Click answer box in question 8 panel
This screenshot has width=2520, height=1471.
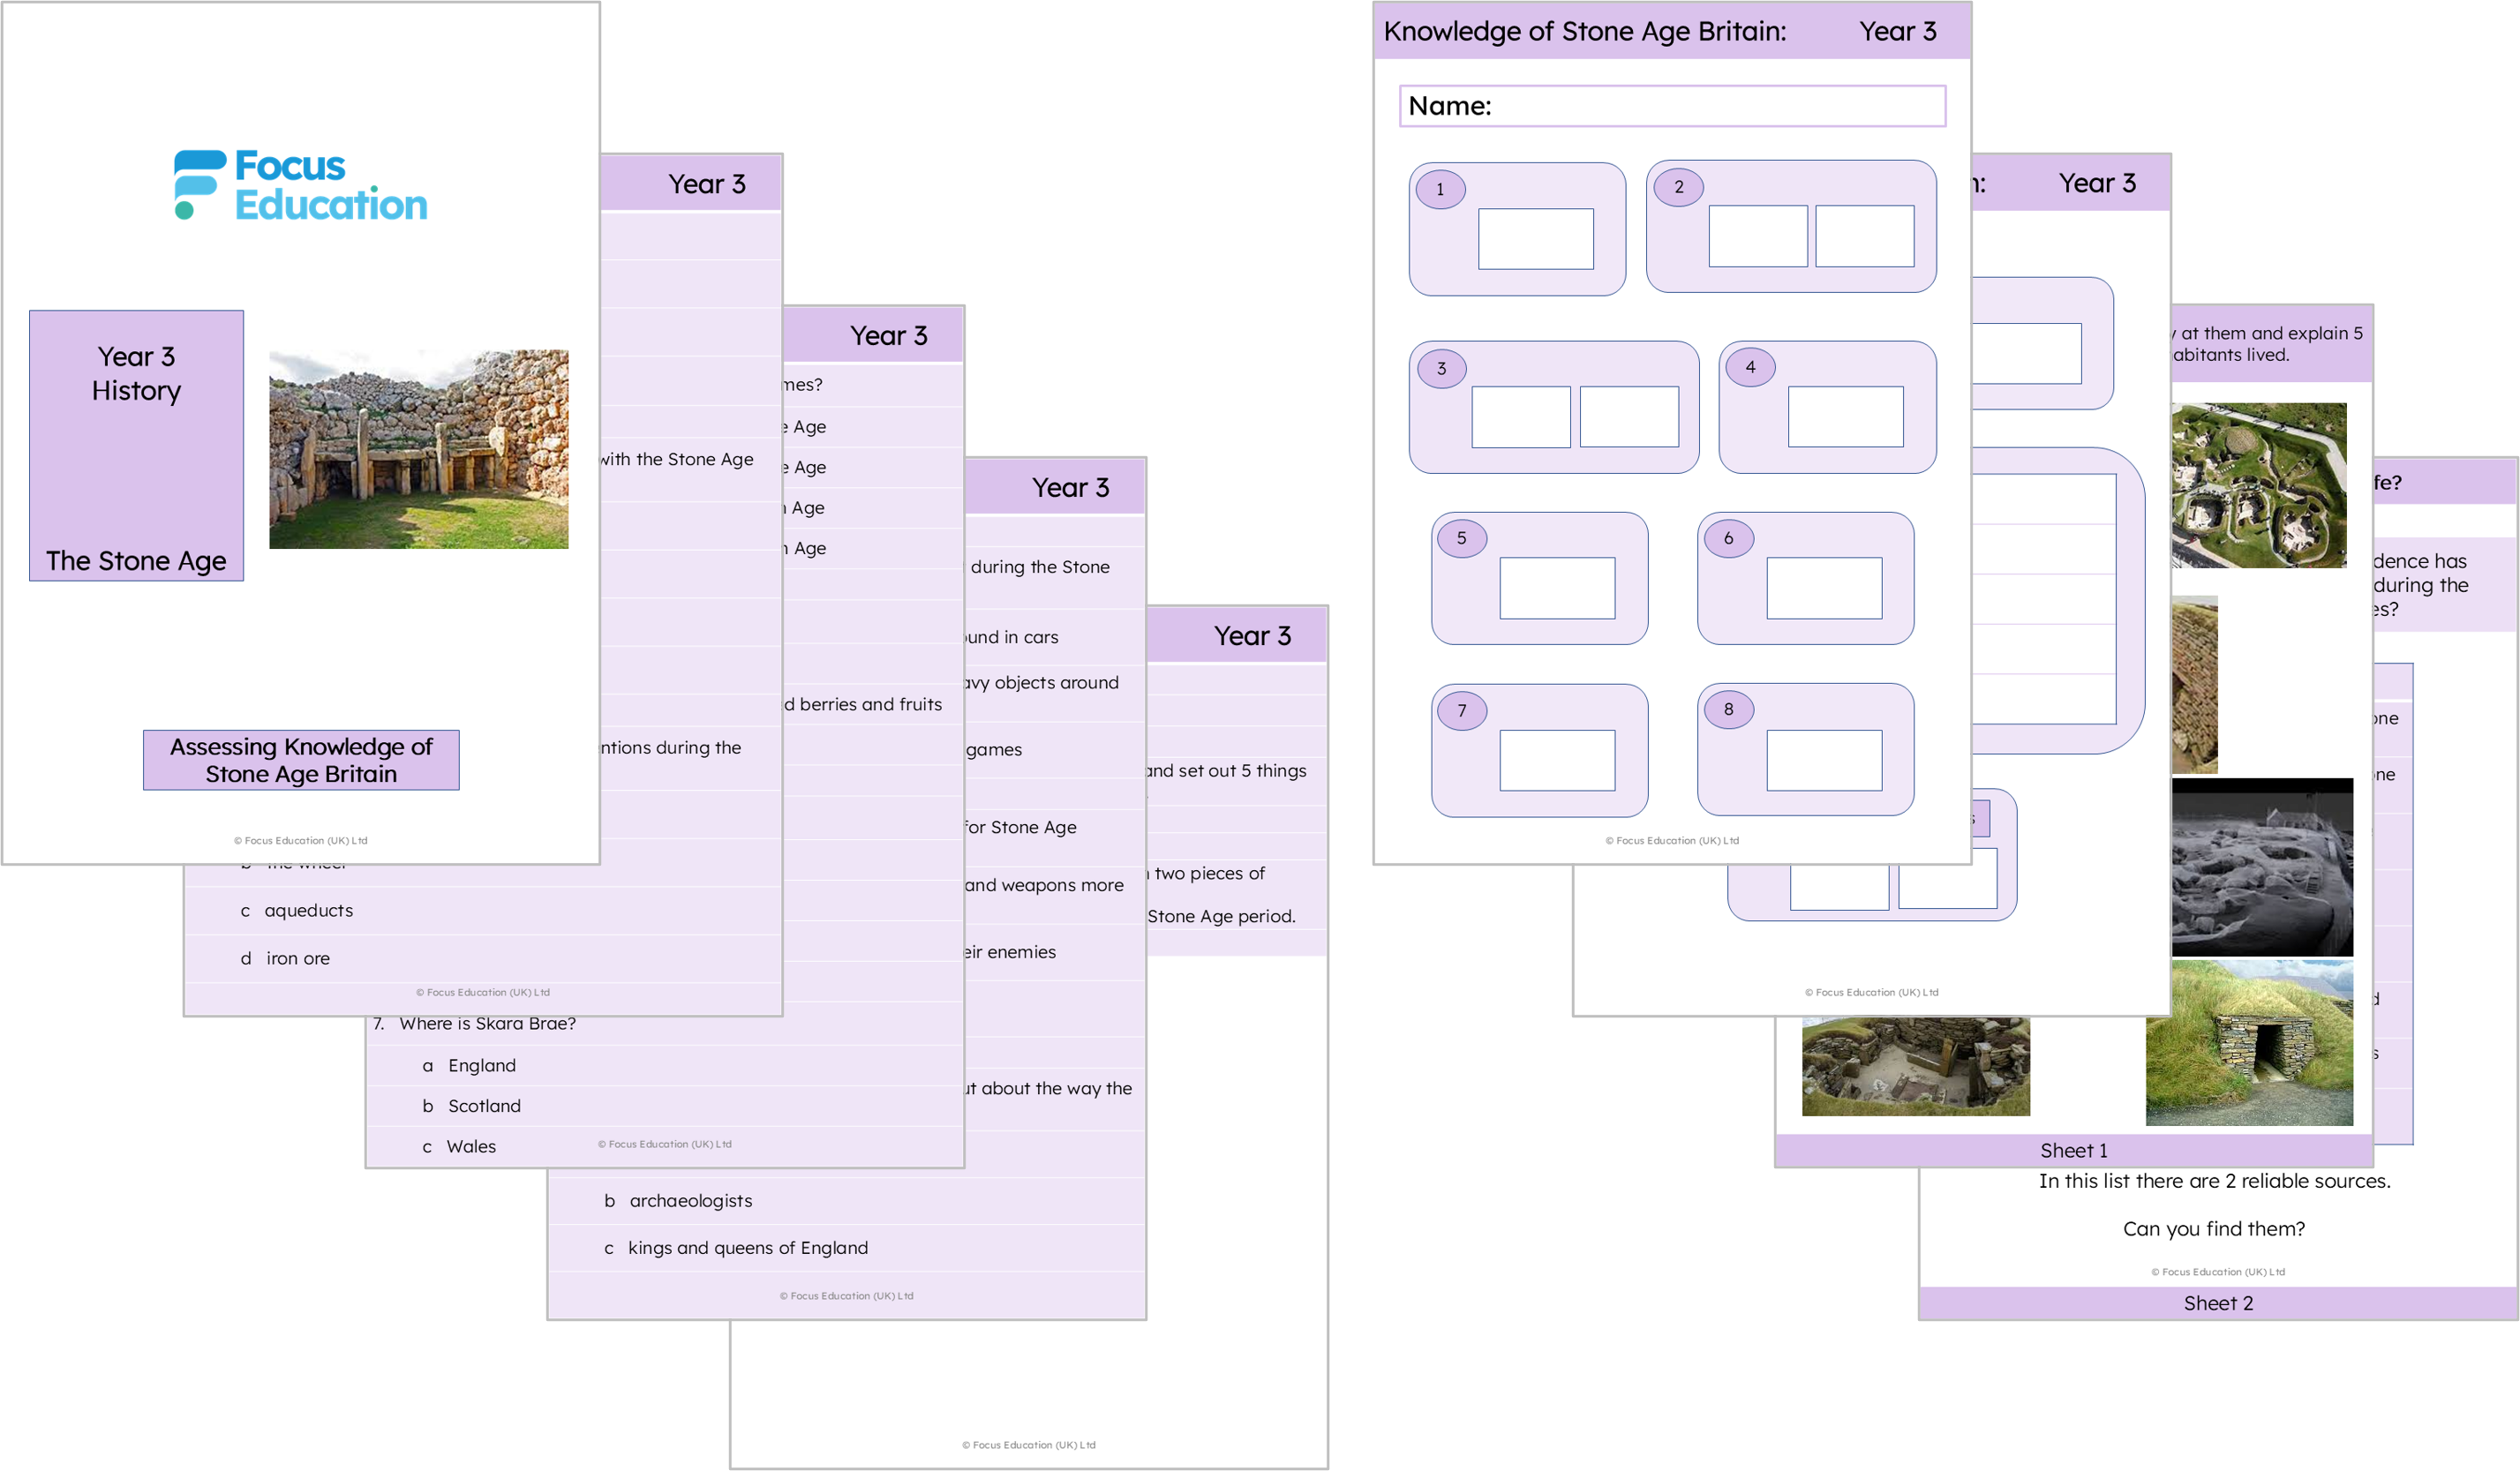point(1824,760)
